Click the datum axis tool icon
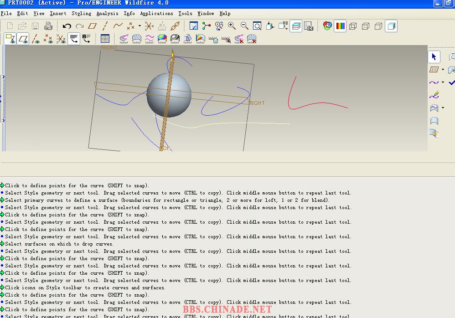The width and height of the screenshot is (455, 318). point(105,26)
